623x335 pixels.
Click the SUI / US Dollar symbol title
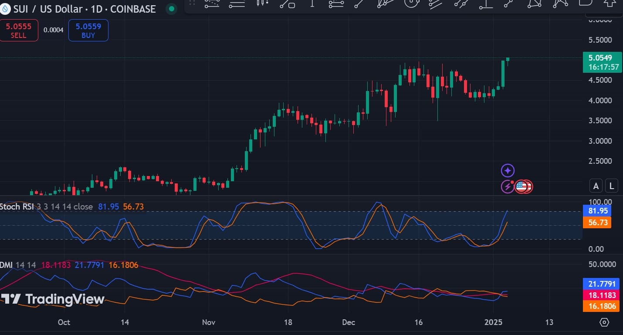[84, 9]
